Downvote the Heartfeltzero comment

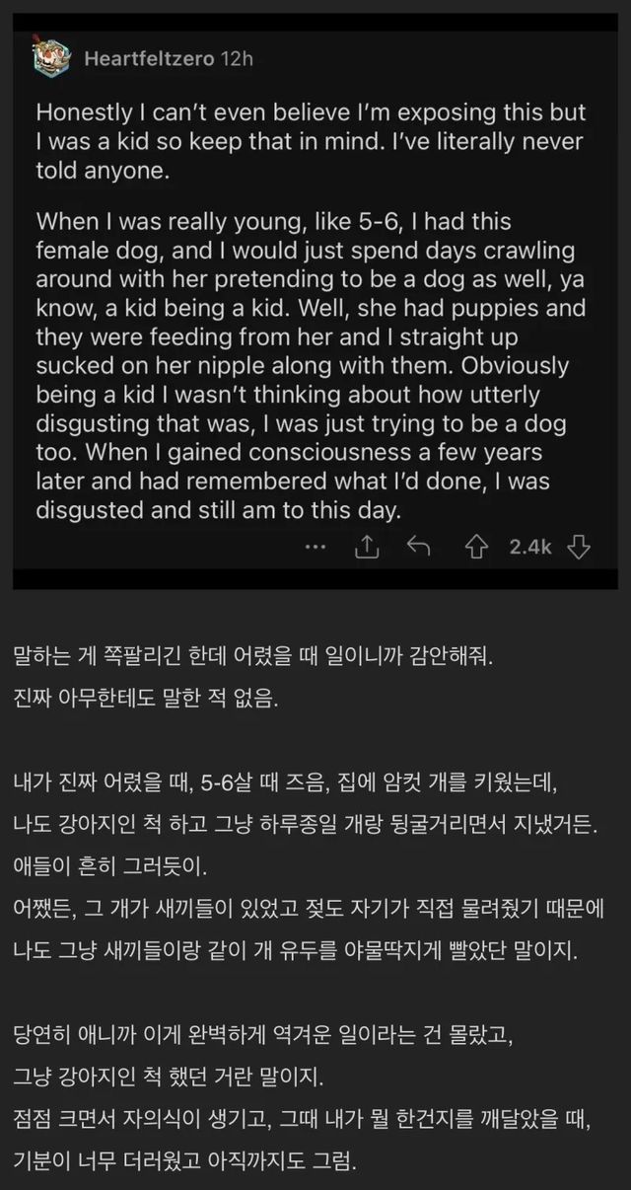[x=579, y=547]
